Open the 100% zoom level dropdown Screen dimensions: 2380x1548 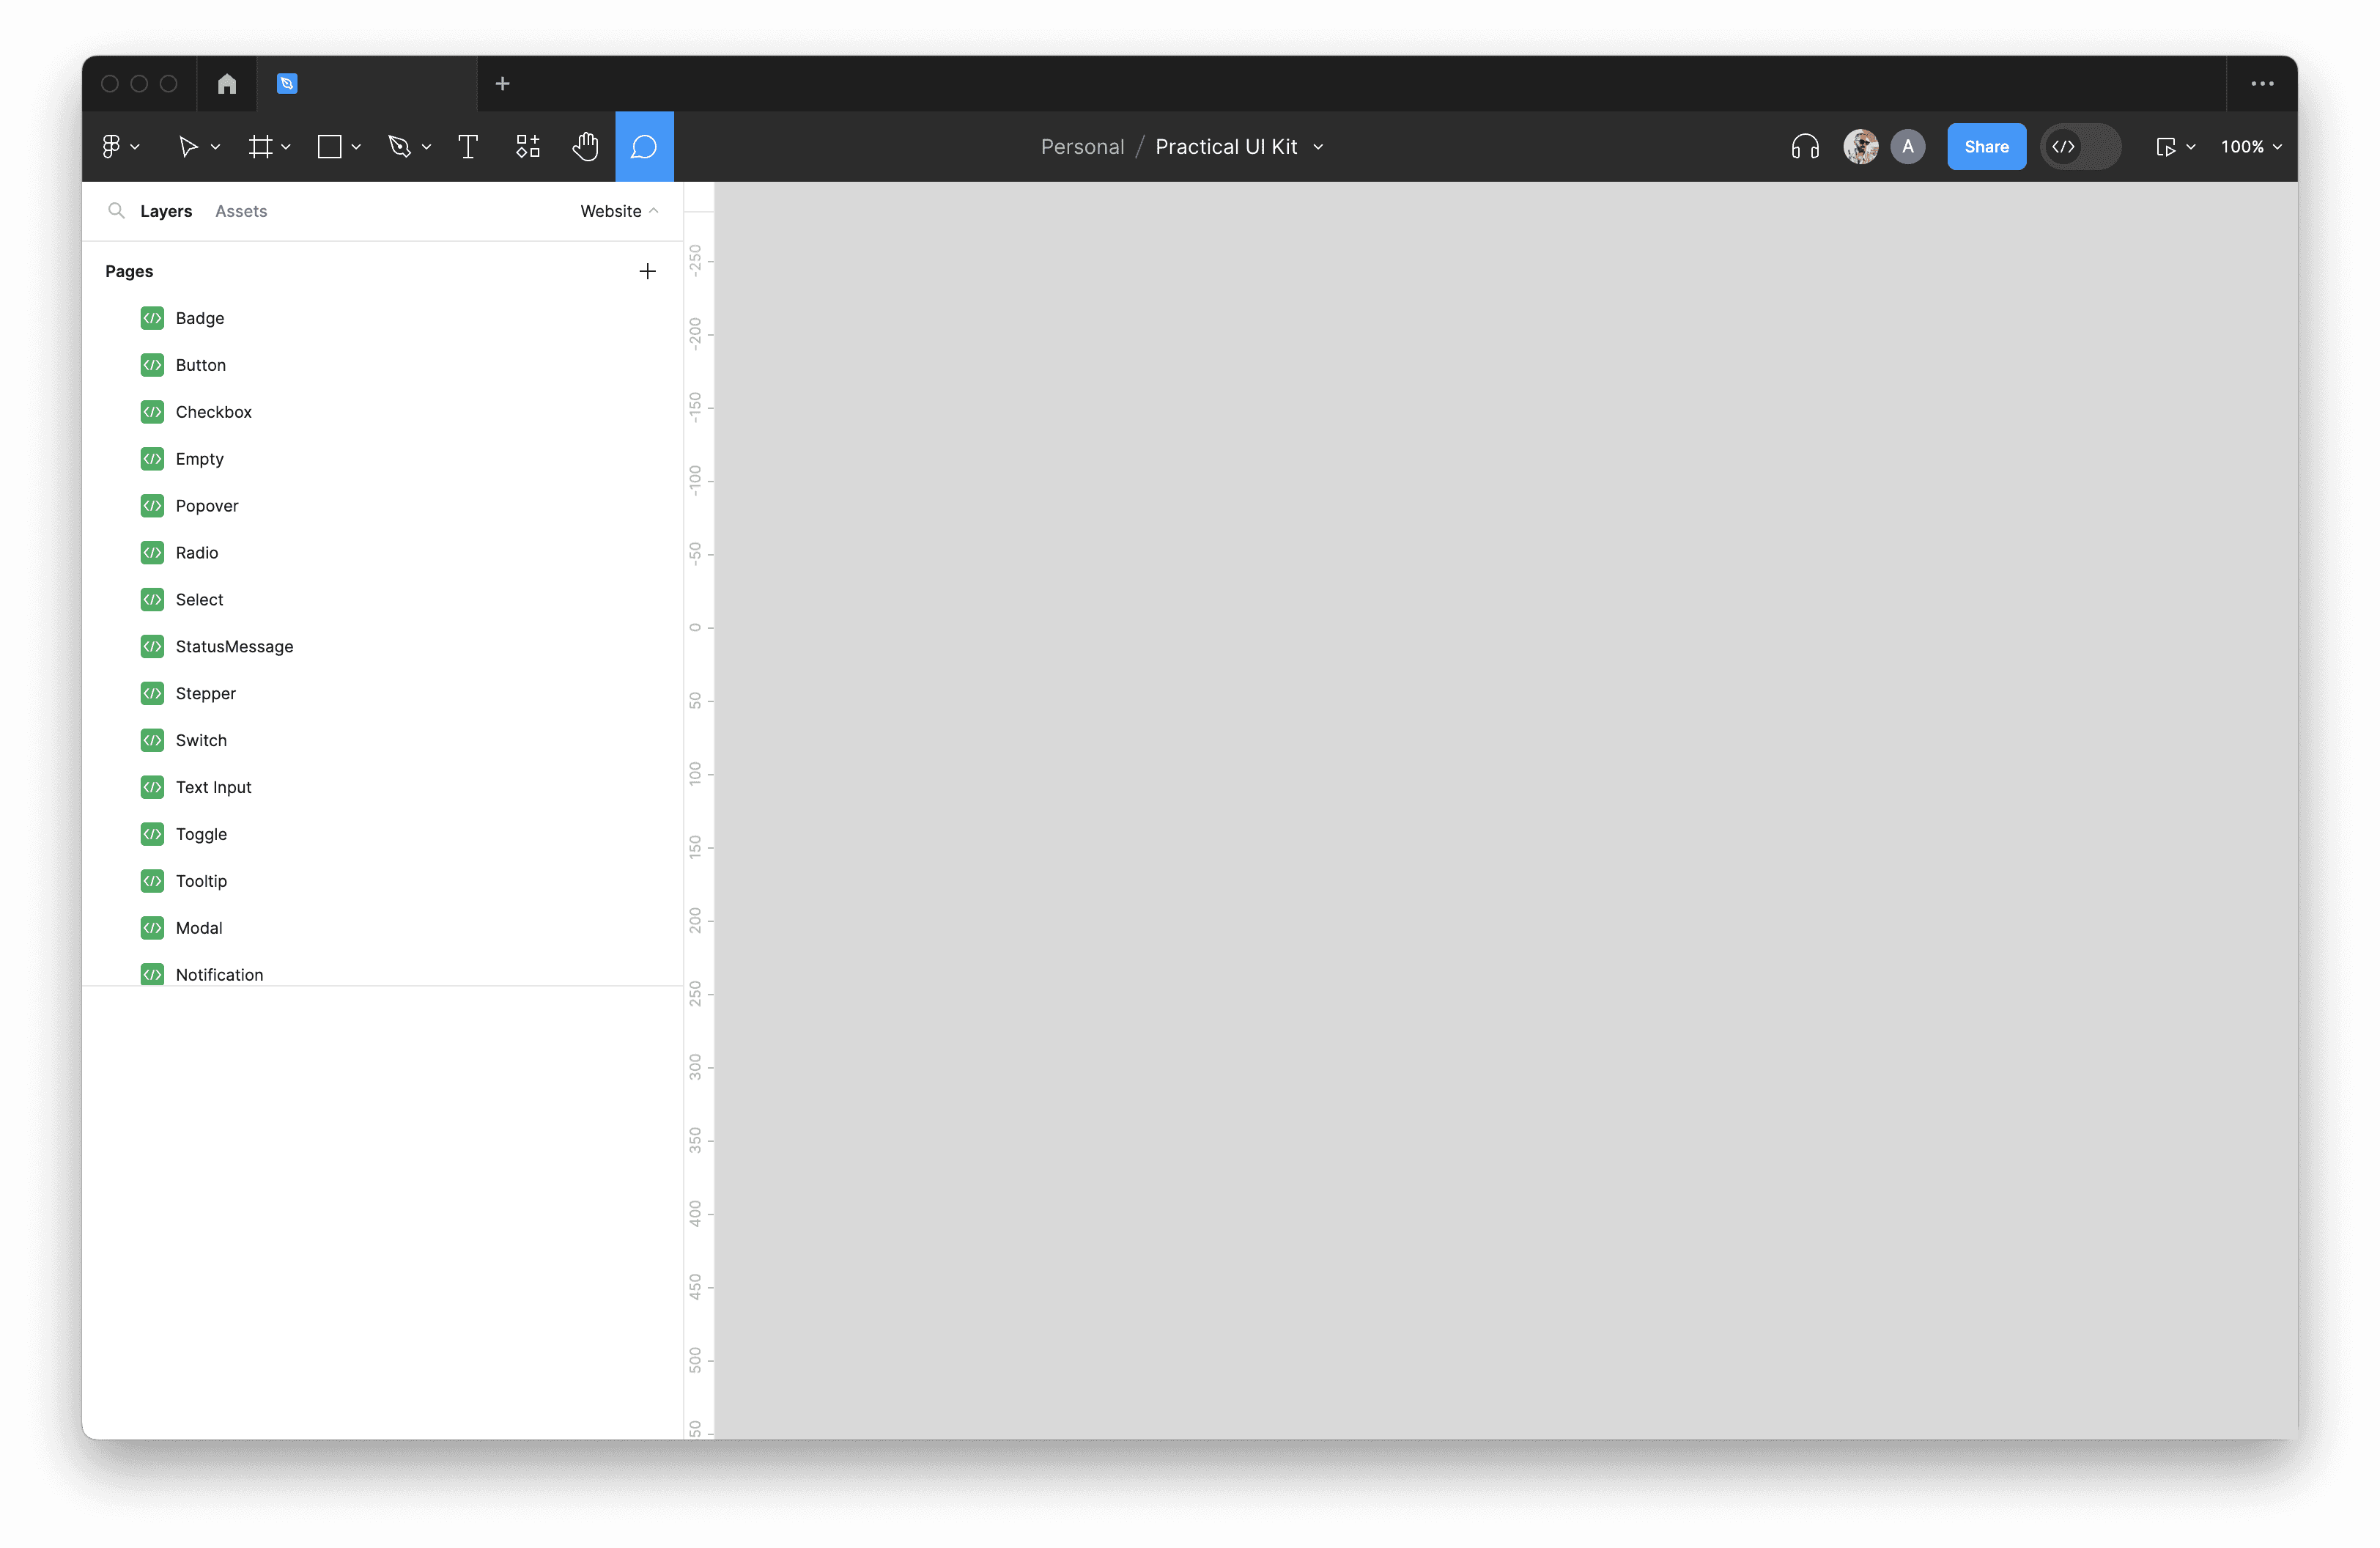(x=2250, y=147)
